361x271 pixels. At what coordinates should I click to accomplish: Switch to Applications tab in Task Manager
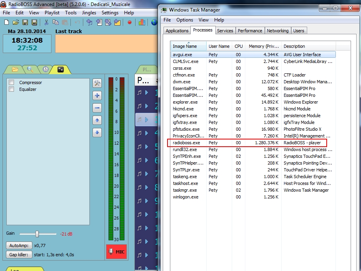177,31
